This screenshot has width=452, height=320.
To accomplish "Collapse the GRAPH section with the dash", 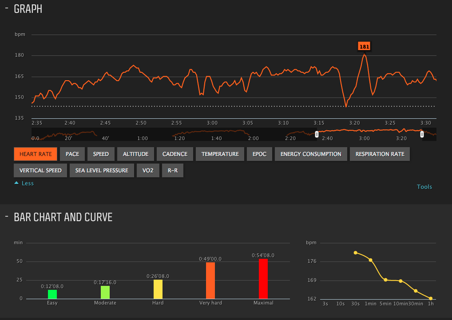I will [x=7, y=8].
